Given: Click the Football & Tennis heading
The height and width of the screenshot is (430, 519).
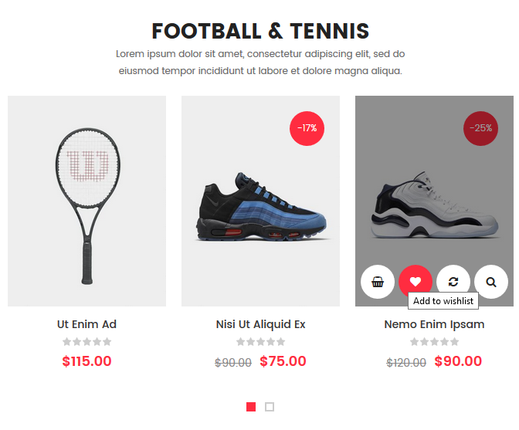Looking at the screenshot, I should coord(260,31).
